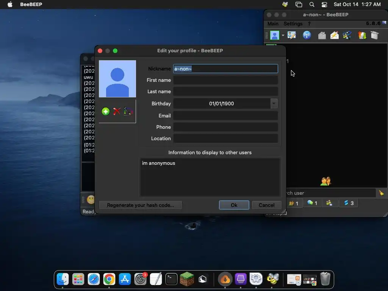Image resolution: width=388 pixels, height=291 pixels.
Task: Open Control Center in menu bar
Action: coord(324,4)
